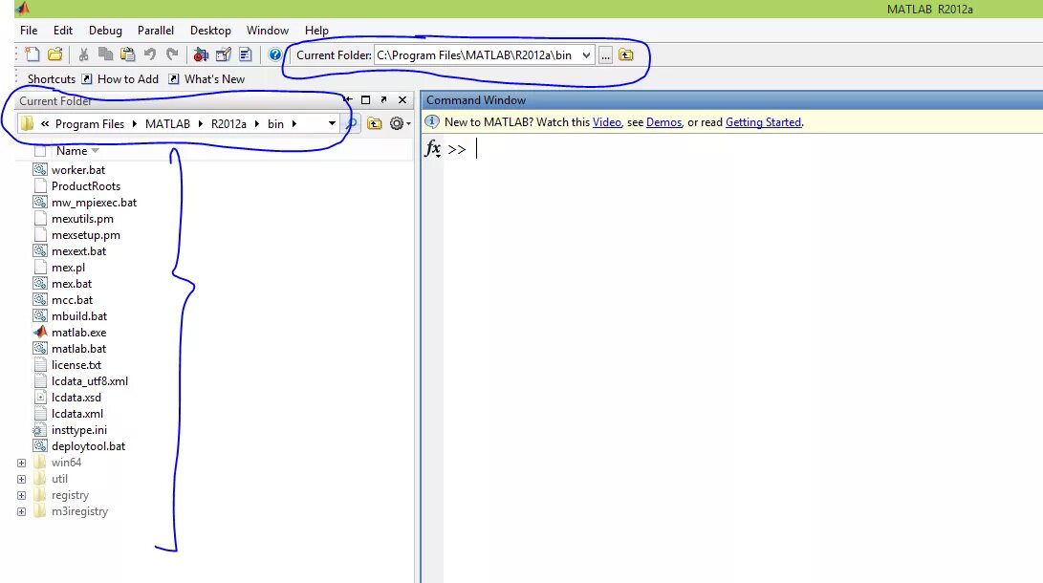Open the Desktop menu
The height and width of the screenshot is (583, 1043).
click(x=210, y=31)
